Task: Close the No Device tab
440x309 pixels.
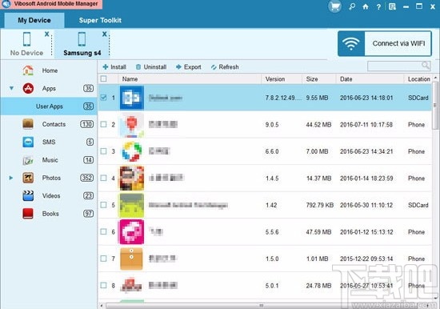Action: pos(47,34)
